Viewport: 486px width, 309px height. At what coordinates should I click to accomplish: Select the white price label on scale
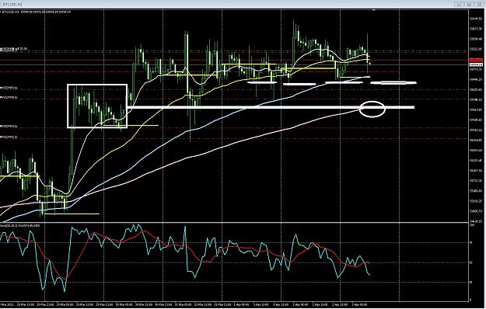(476, 65)
